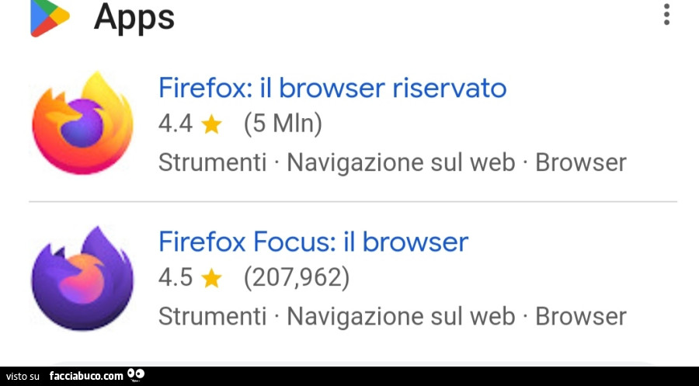699x386 pixels.
Task: Tap the purple Firefox Focus app icon
Action: click(x=82, y=278)
